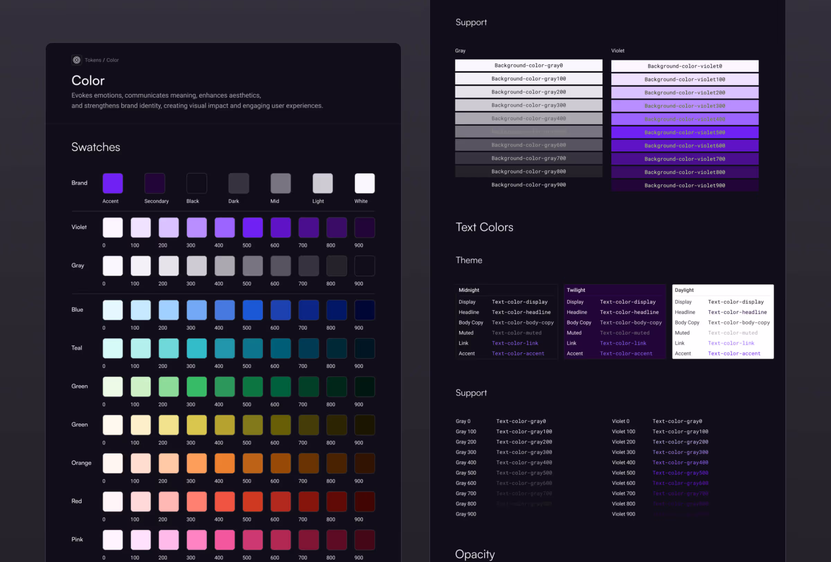Click Text-color-link in Midnight theme
The width and height of the screenshot is (831, 562).
(x=515, y=343)
